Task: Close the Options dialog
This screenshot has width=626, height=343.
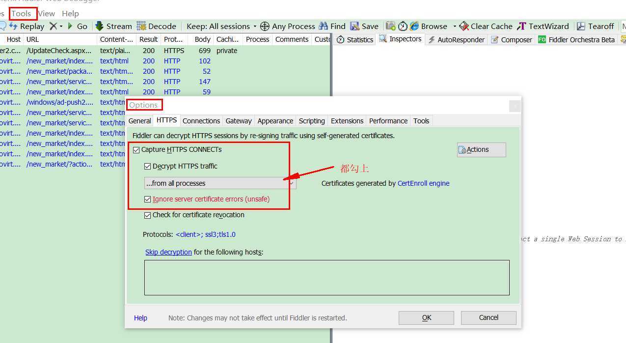Action: click(x=515, y=106)
